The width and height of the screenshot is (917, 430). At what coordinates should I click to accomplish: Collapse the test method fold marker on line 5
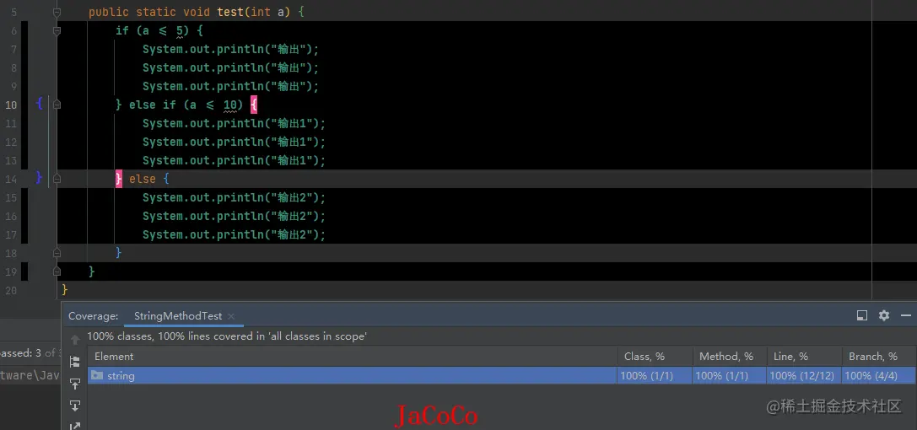coord(57,13)
